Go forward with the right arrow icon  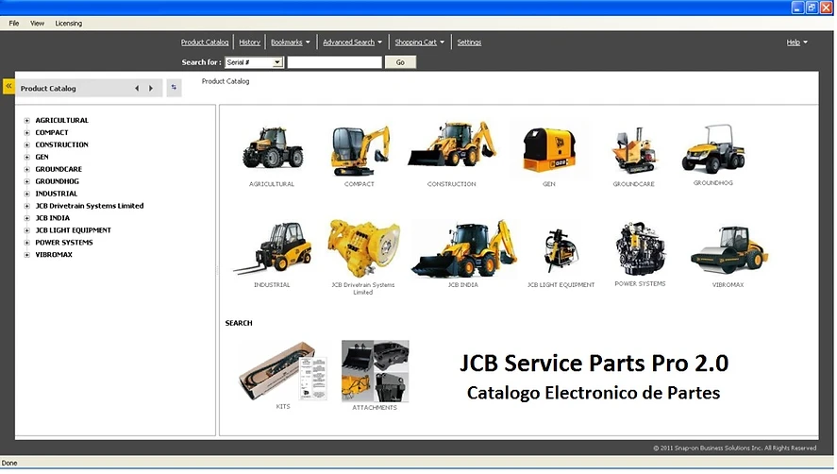pos(151,88)
